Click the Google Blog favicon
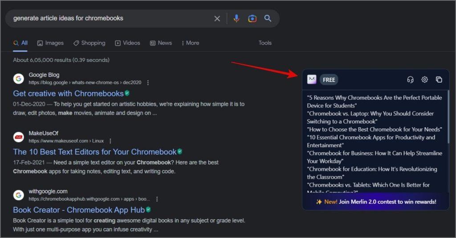 point(19,78)
